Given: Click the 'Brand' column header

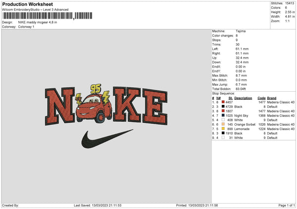Looking at the screenshot, I should click(272, 98).
